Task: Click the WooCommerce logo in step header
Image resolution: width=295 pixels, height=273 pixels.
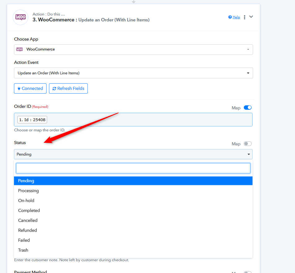Action: [x=20, y=17]
